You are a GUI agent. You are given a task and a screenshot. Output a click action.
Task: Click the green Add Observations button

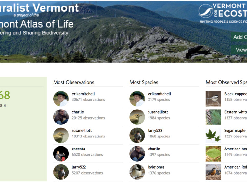pyautogui.click(x=240, y=37)
